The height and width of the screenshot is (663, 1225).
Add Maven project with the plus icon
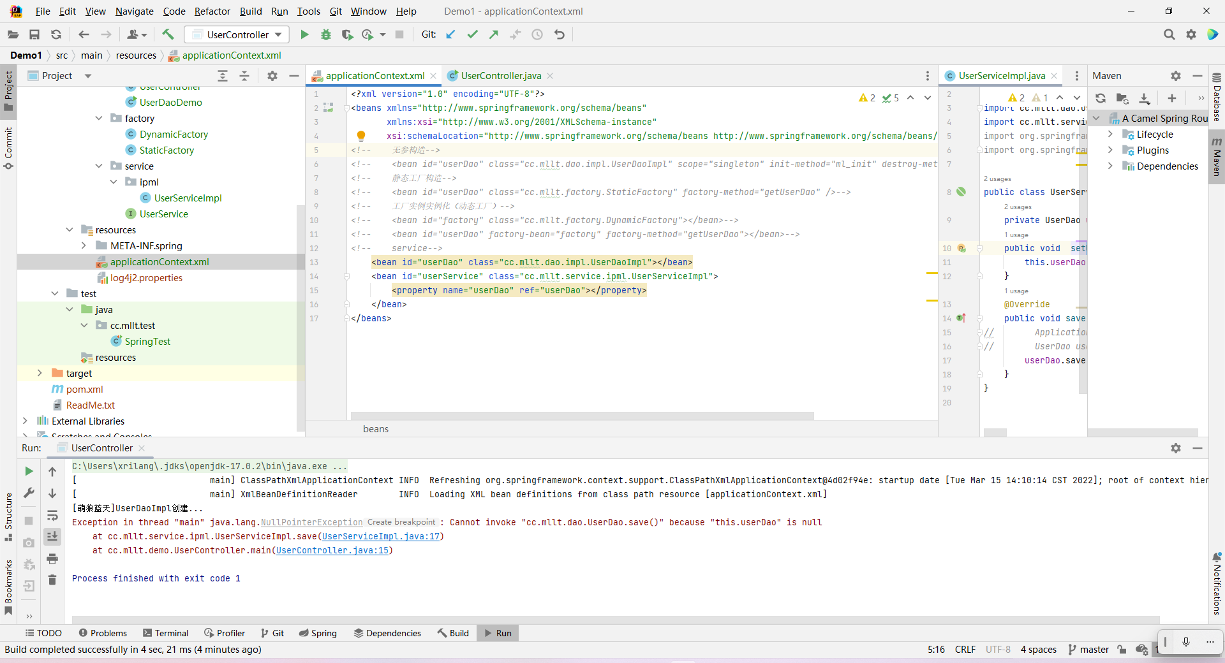pyautogui.click(x=1172, y=98)
